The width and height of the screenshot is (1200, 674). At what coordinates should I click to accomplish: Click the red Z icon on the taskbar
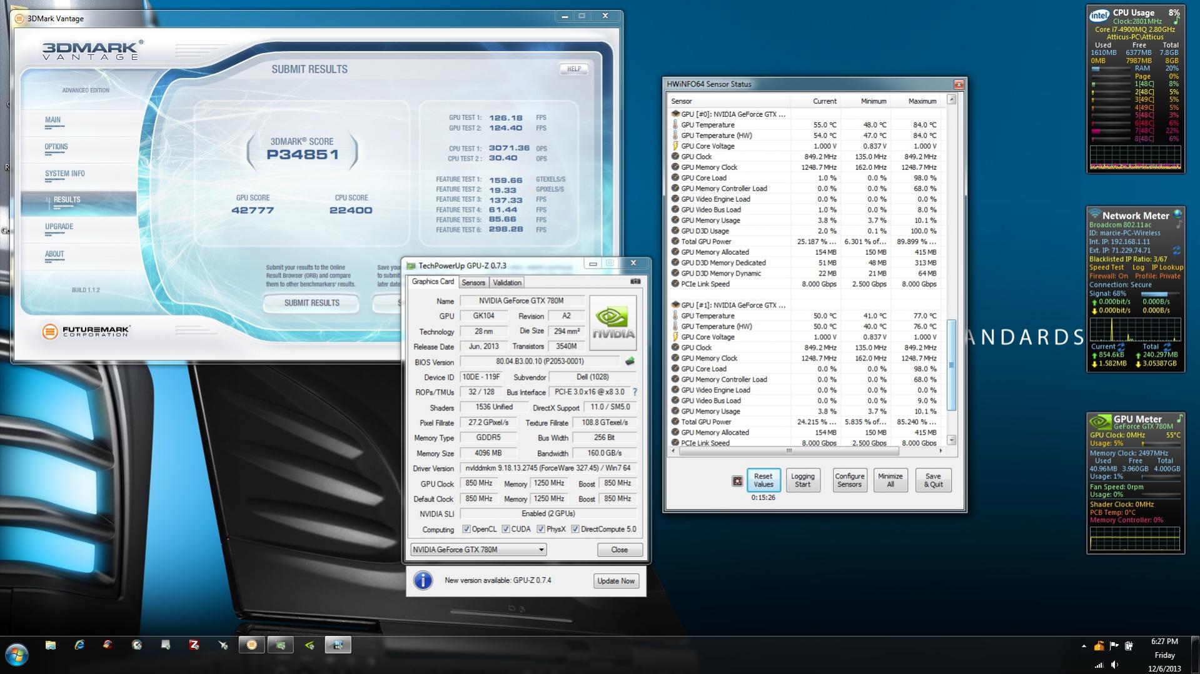pos(194,645)
